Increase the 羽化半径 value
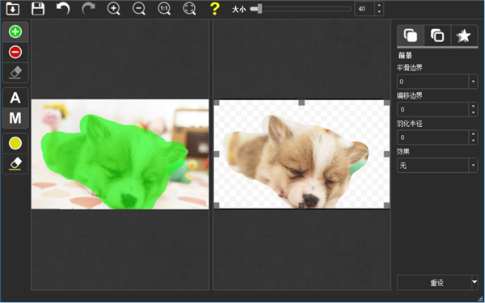 473,134
